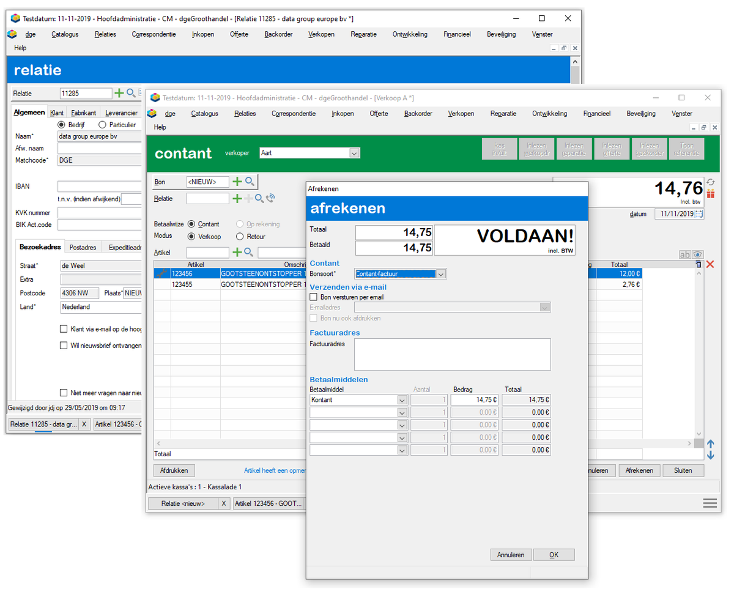Open the hamburger menu at bottom right
734x592 pixels.
[710, 503]
